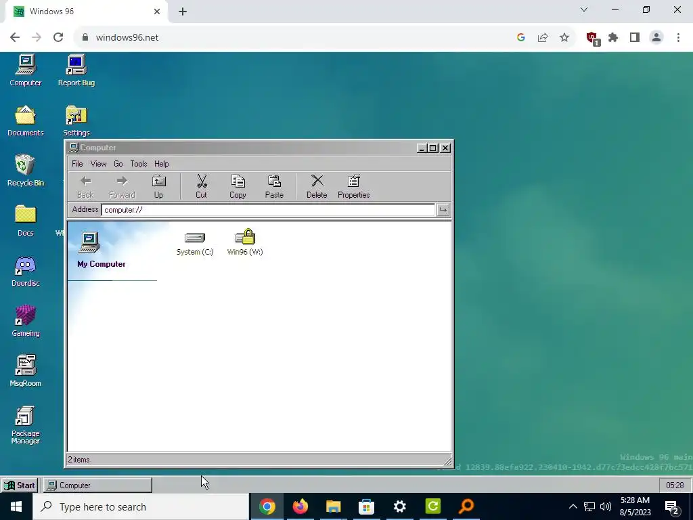Select the System (C:) drive

(195, 243)
